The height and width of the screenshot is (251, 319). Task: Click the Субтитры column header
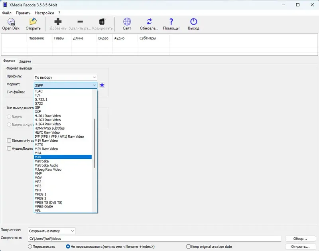point(148,38)
